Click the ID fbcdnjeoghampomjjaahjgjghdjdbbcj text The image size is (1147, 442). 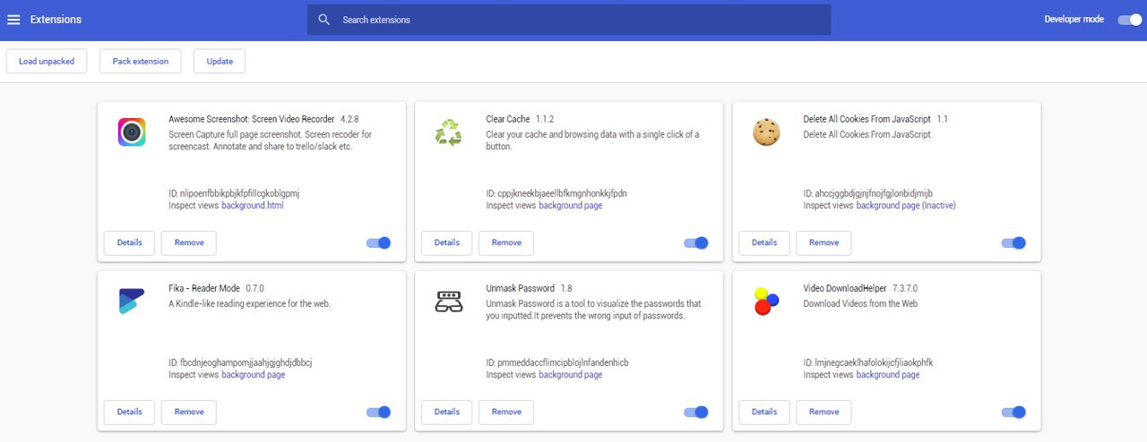(x=240, y=362)
